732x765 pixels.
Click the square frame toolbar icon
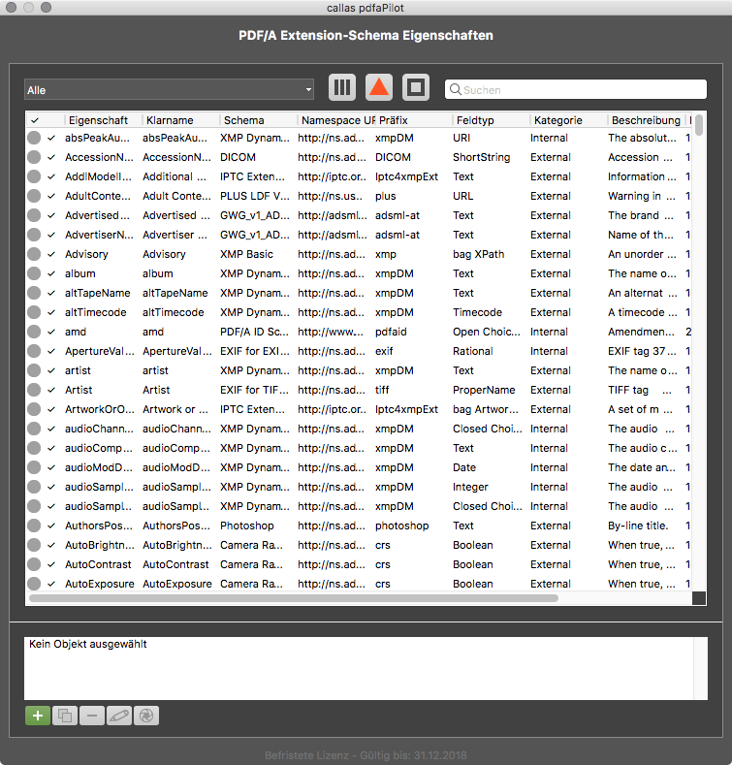click(416, 88)
